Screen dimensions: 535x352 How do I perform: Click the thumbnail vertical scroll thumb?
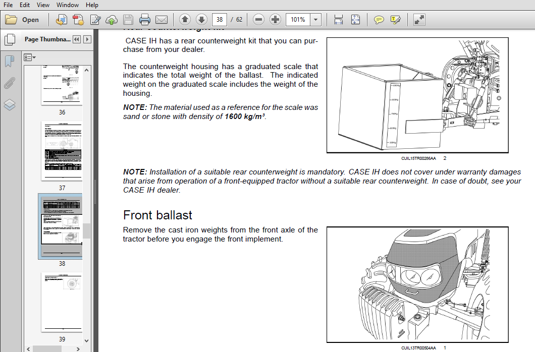pos(87,231)
